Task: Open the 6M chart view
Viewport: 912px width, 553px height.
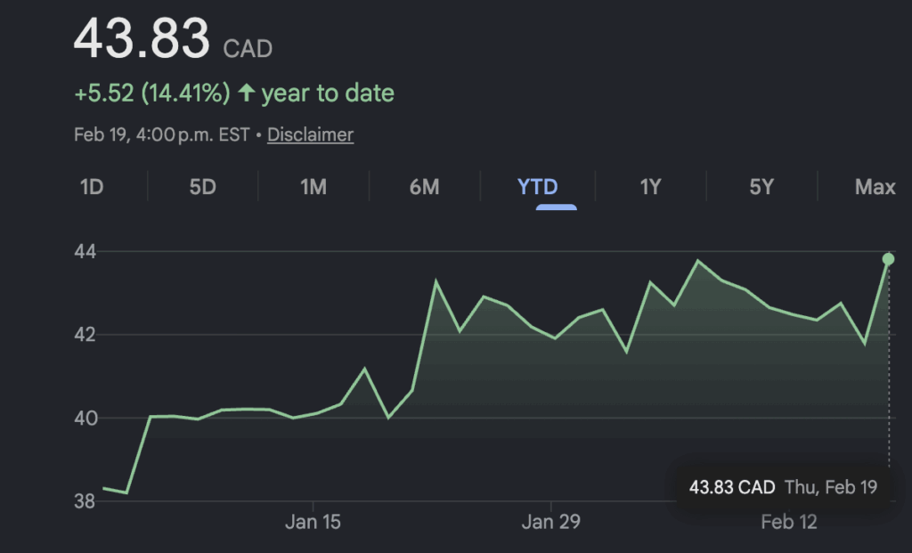Action: point(425,187)
